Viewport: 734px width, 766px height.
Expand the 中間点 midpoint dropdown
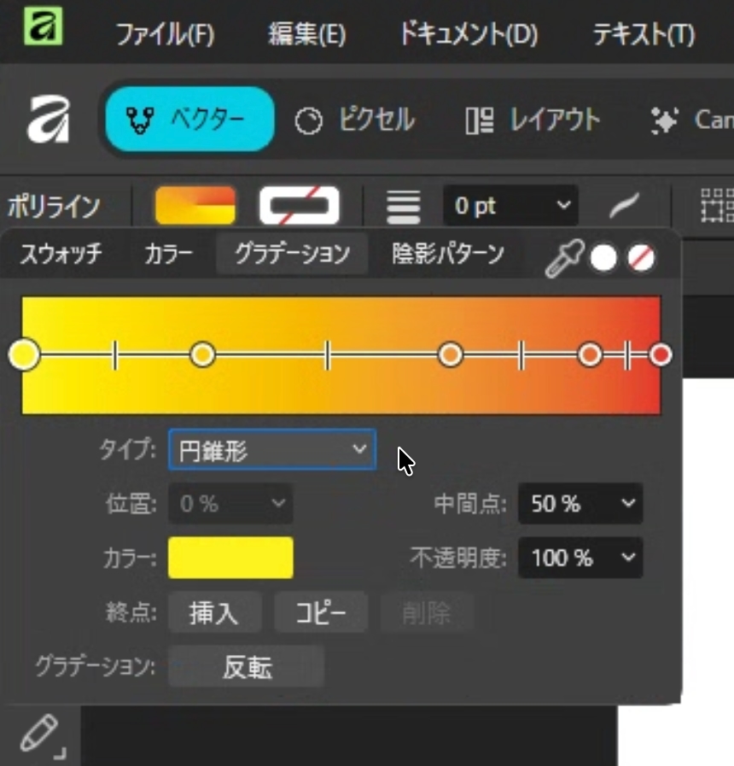point(580,504)
